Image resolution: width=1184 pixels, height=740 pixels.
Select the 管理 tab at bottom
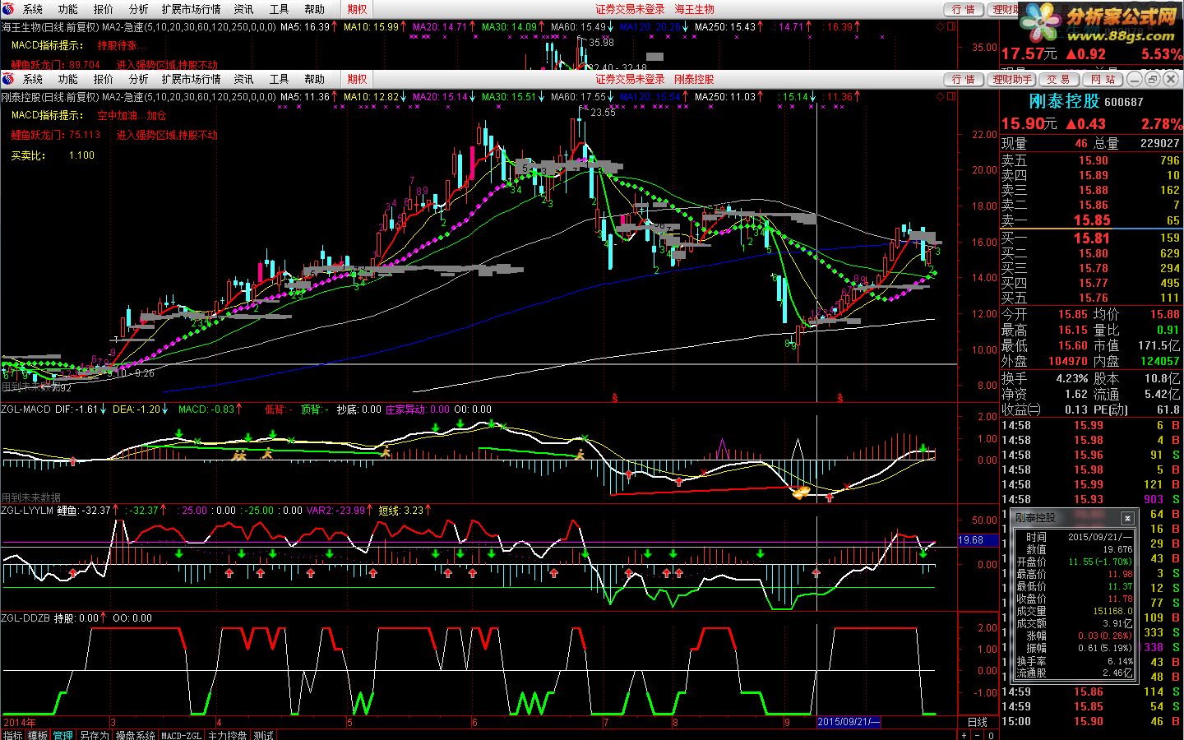(63, 735)
